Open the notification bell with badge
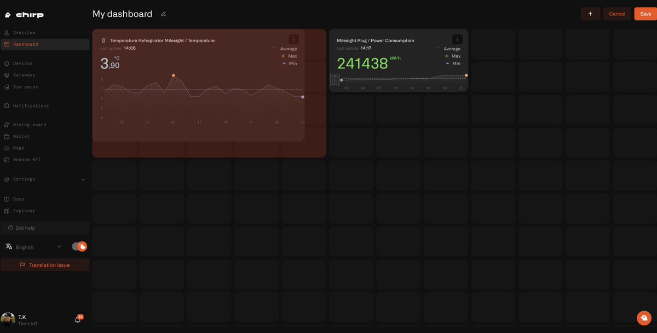 coord(78,319)
